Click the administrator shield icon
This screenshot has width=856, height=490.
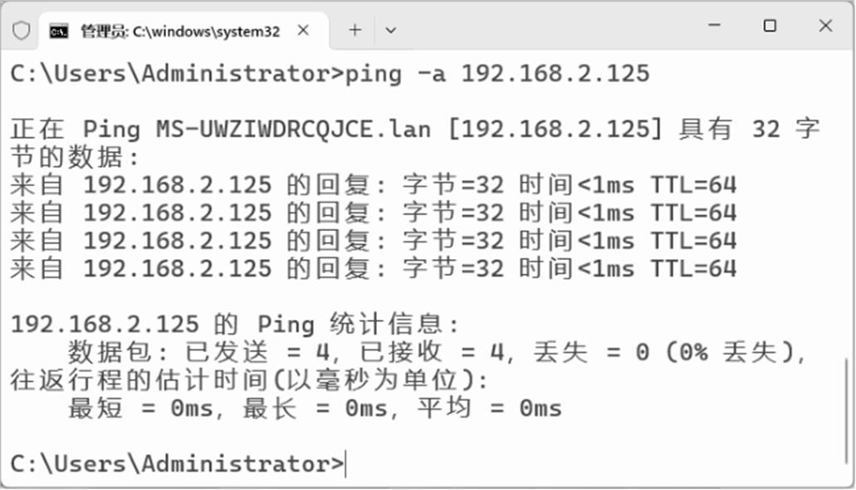click(21, 31)
